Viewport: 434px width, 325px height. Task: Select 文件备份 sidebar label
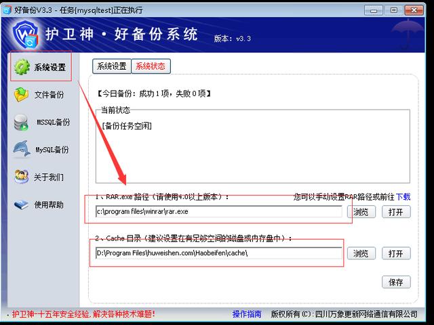(x=49, y=95)
